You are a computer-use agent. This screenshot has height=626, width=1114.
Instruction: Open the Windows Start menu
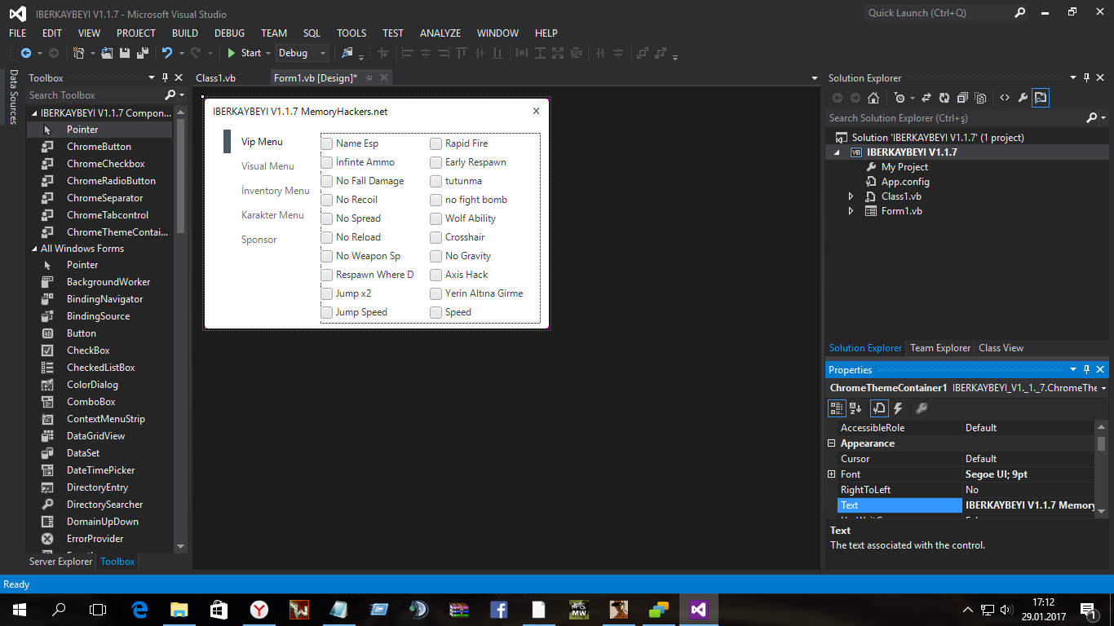(x=19, y=609)
